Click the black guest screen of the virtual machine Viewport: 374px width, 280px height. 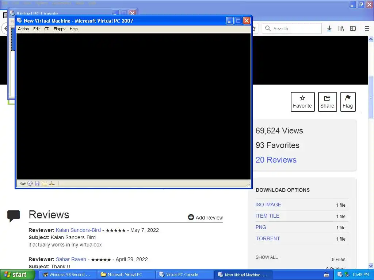point(134,106)
